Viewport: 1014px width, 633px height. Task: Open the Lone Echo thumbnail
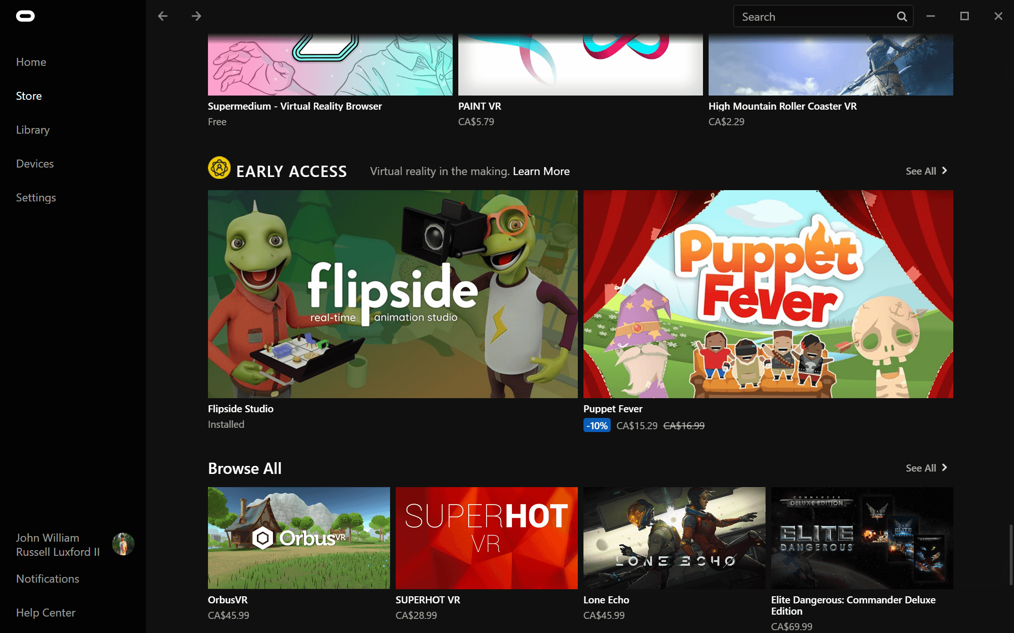tap(674, 538)
